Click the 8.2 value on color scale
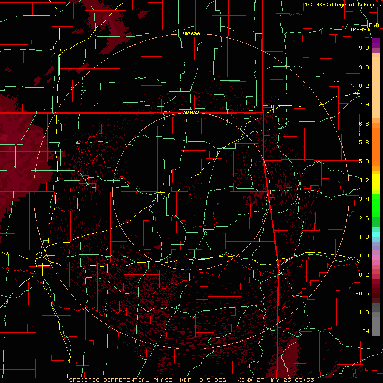The height and width of the screenshot is (383, 383). coord(364,86)
